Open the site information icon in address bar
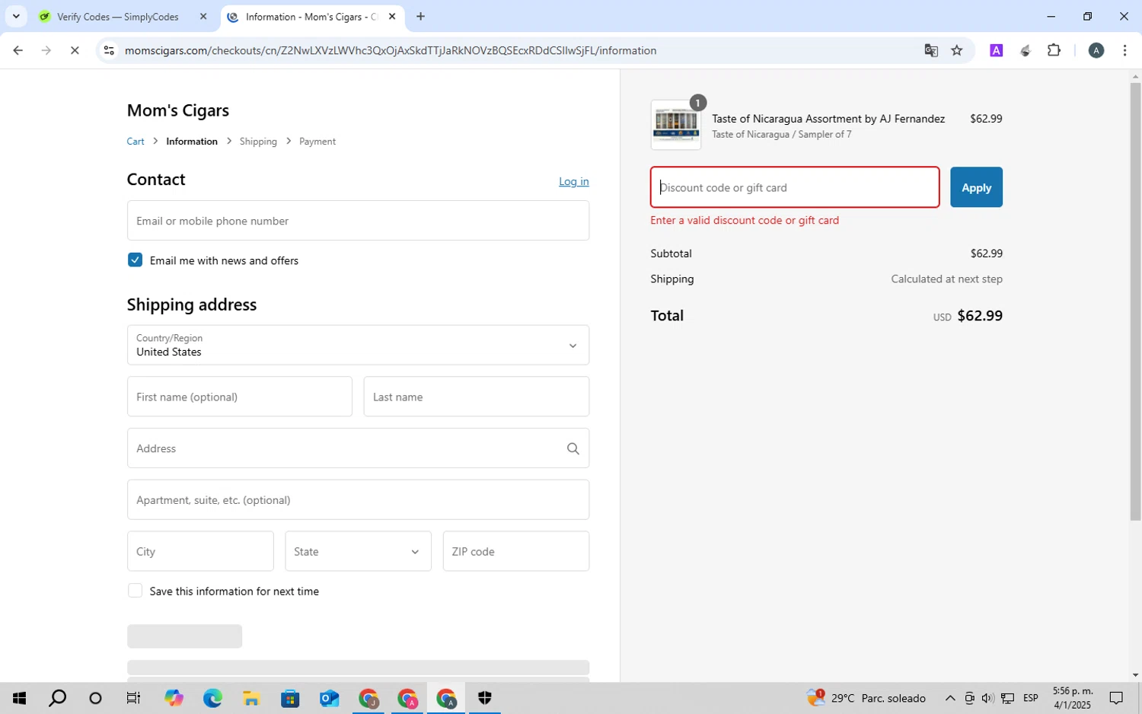The height and width of the screenshot is (714, 1142). click(109, 50)
